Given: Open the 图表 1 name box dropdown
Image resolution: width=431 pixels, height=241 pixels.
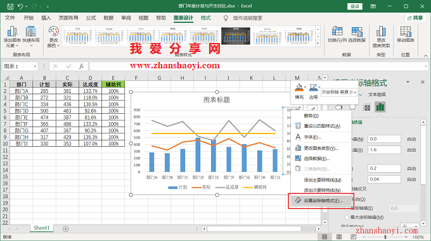Looking at the screenshot, I should click(x=35, y=66).
